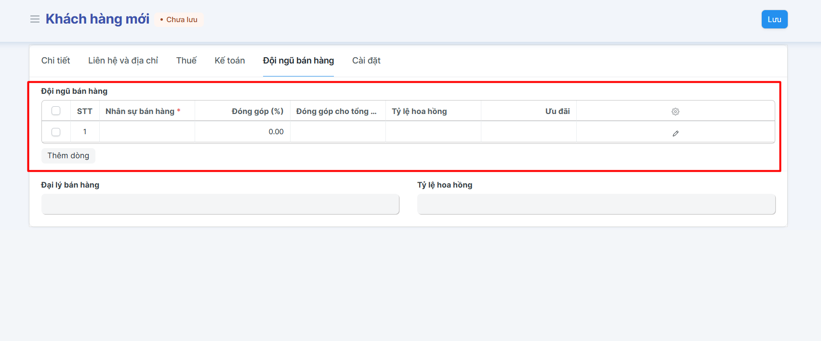The width and height of the screenshot is (821, 341).
Task: Go to the Thuế tab
Action: coord(186,61)
